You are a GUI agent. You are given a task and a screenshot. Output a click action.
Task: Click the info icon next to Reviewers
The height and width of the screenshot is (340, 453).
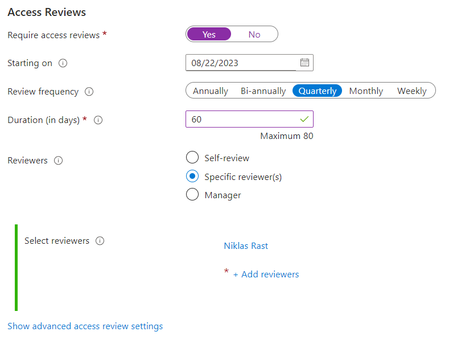[58, 161]
